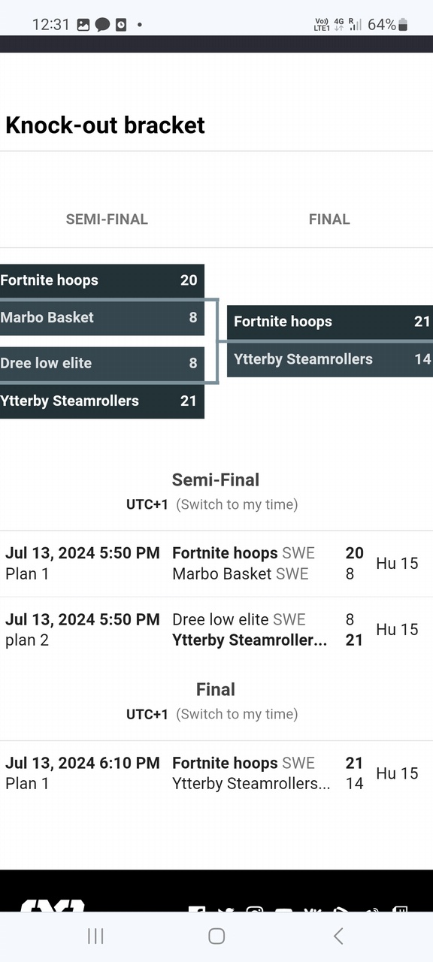Click Switch to my time under Semi-Final

pos(237,504)
